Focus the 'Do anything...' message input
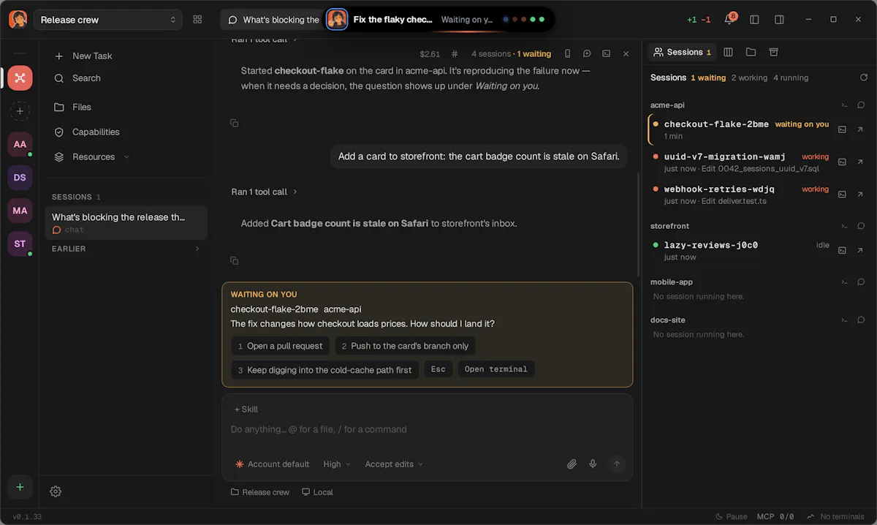Image resolution: width=877 pixels, height=525 pixels. (x=428, y=429)
